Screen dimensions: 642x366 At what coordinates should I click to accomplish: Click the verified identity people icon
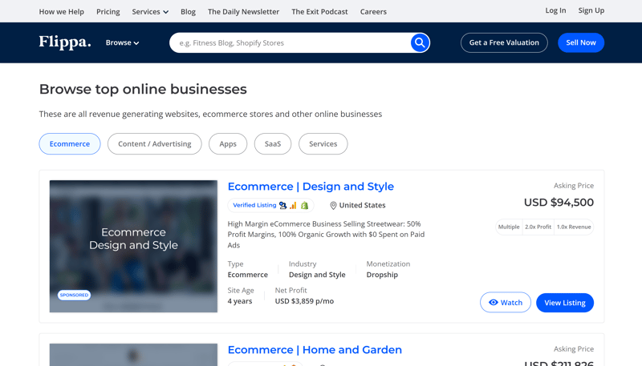coord(282,206)
